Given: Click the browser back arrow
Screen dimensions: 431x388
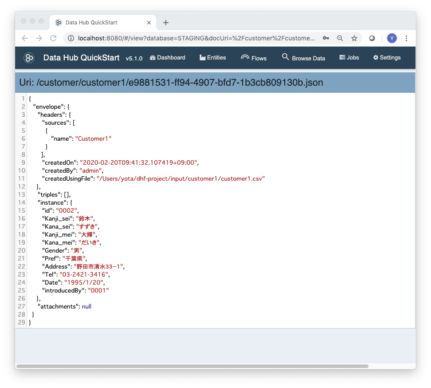Looking at the screenshot, I should 25,38.
